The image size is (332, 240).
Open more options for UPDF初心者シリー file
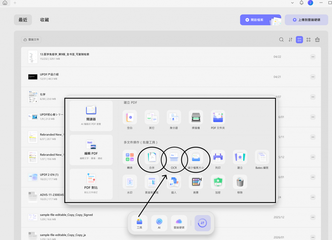tap(313, 117)
